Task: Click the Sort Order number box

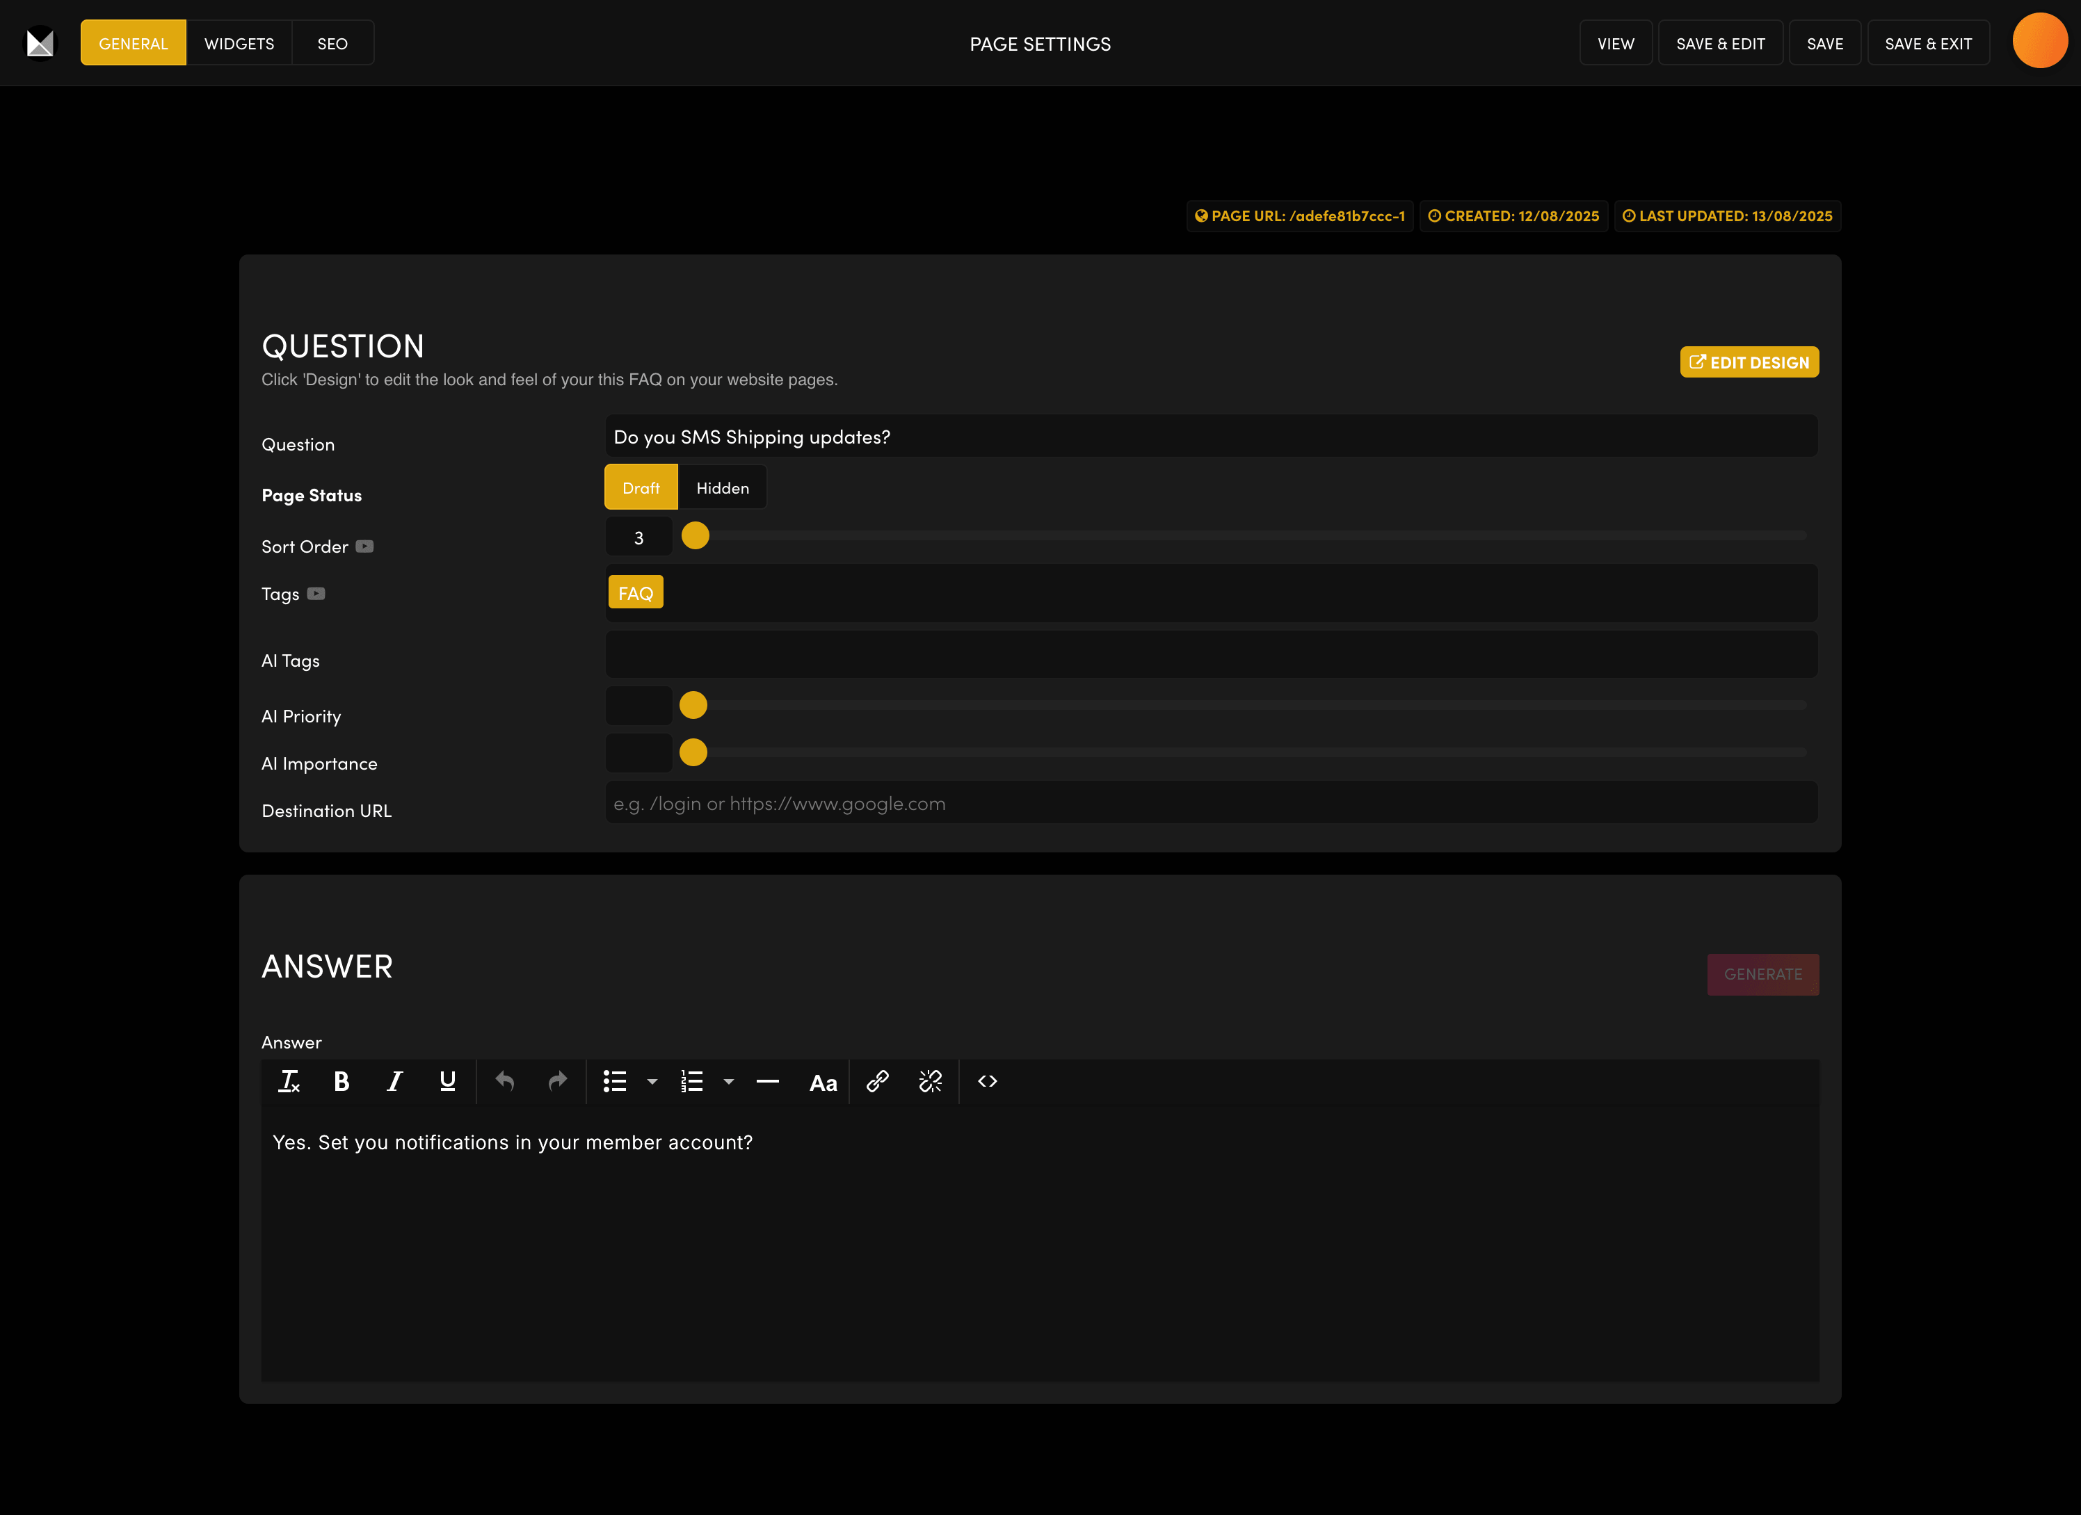Action: 638,537
